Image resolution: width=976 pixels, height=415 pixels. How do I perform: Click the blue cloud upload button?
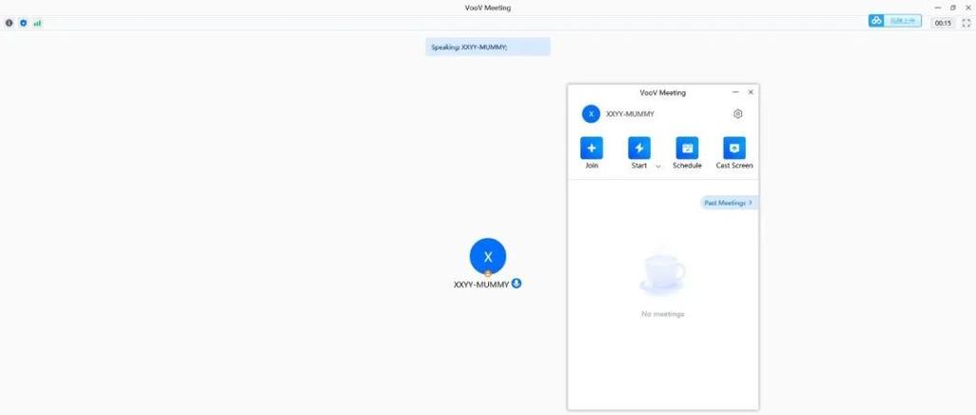pos(894,21)
